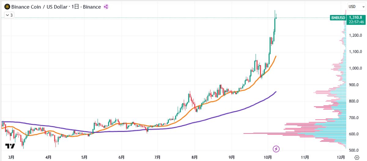This screenshot has height=161, width=367.
Task: Click the 1,000.0 level on the price scale
Action: [x=356, y=68]
